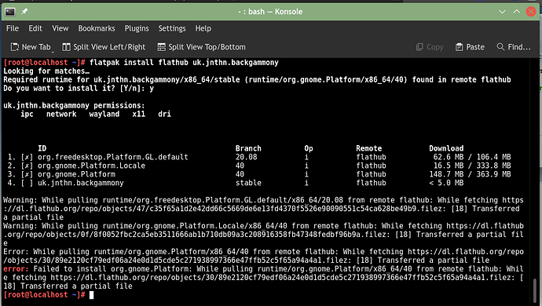Click the Paste toolbar button
The width and height of the screenshot is (542, 306).
[470, 47]
